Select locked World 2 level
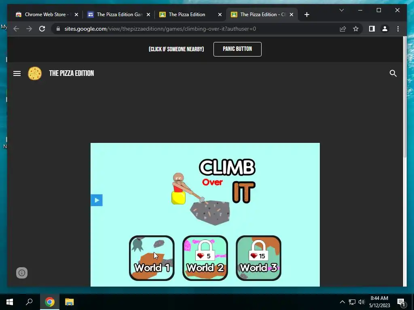Viewport: 414px width, 310px height. [205, 258]
